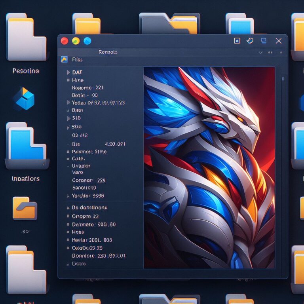Click the monitor display icon in the title bar

[264, 40]
